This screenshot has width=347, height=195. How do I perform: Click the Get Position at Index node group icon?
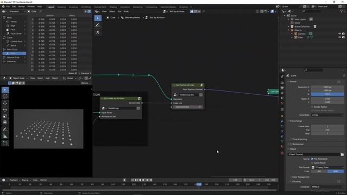(x=202, y=85)
